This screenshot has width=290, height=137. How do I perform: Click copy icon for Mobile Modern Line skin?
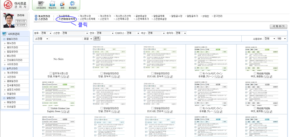pos(65,112)
